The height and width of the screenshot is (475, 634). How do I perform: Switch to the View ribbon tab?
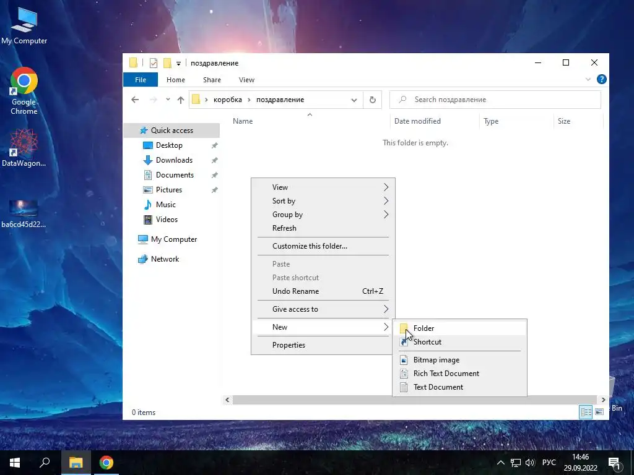tap(246, 80)
